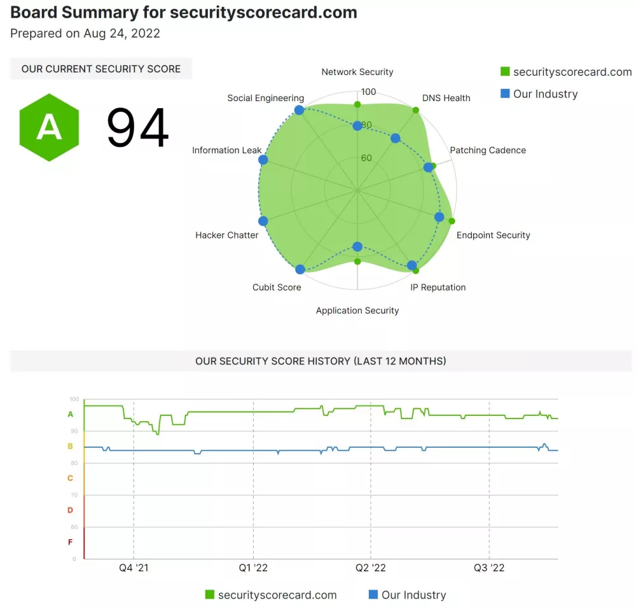Click the green Application Security data point
Viewport: 636px width, 608px height.
pyautogui.click(x=357, y=261)
